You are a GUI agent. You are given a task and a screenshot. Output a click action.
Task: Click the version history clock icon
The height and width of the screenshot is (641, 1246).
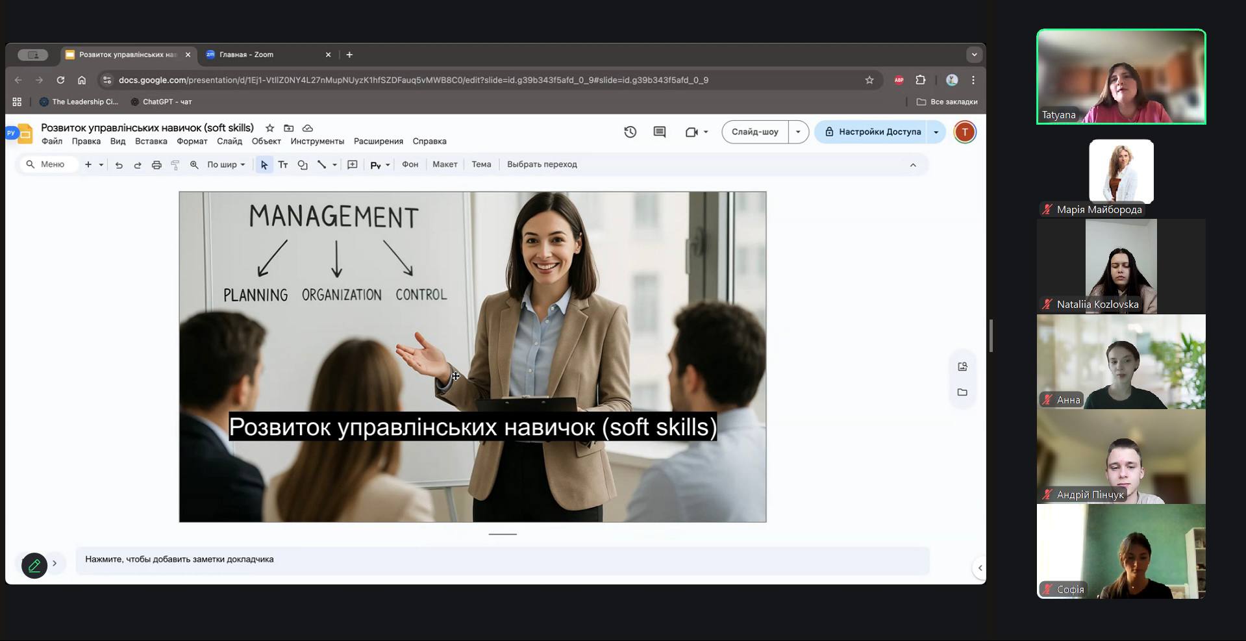630,132
